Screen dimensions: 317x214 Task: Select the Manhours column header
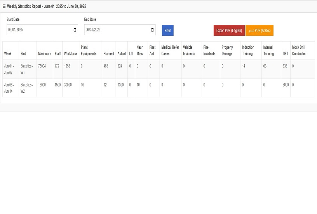click(44, 54)
